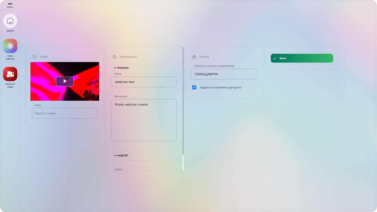Open the Admin home icon
This screenshot has width=377, height=212.
pyautogui.click(x=10, y=21)
